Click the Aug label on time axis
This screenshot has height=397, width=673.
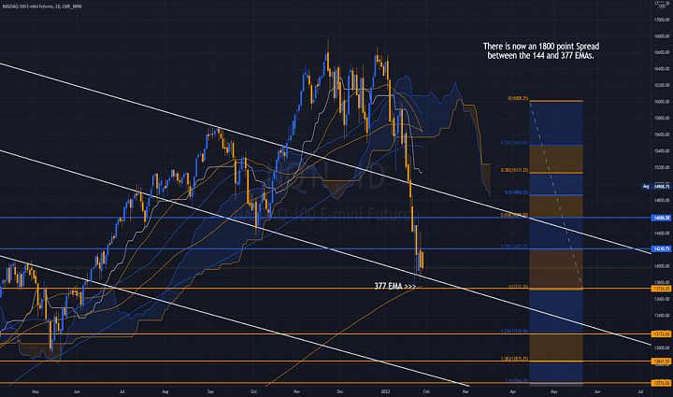coord(165,391)
